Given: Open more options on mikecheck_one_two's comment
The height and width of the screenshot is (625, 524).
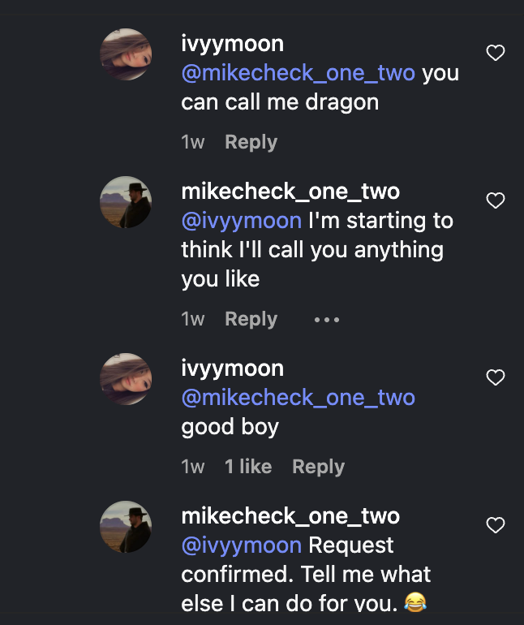Looking at the screenshot, I should click(x=327, y=320).
